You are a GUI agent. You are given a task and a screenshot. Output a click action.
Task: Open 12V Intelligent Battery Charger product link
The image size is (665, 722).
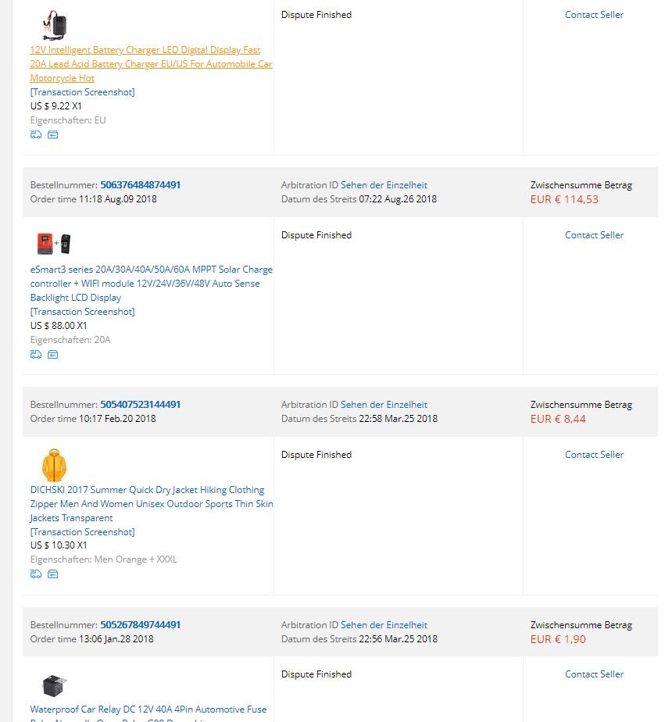151,63
